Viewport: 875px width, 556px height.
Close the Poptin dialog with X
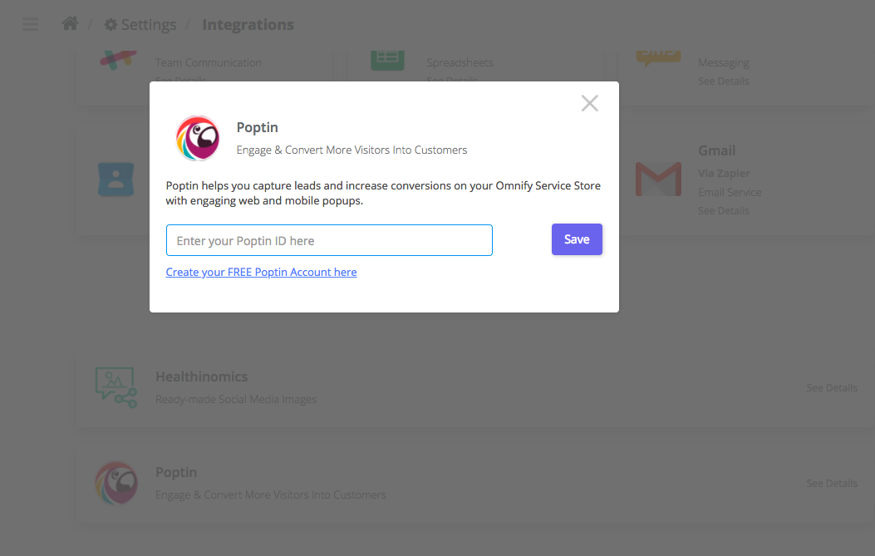pyautogui.click(x=589, y=103)
